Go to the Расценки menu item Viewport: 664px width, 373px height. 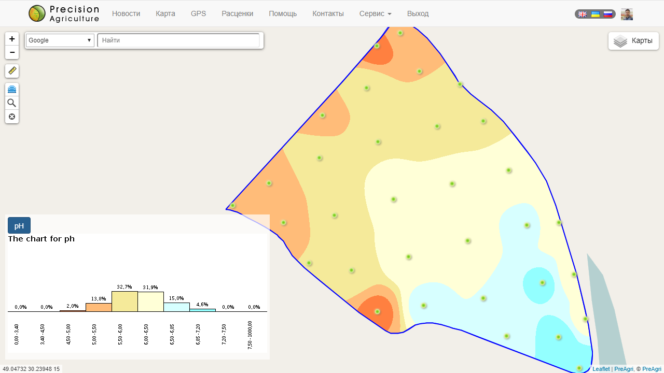[237, 13]
